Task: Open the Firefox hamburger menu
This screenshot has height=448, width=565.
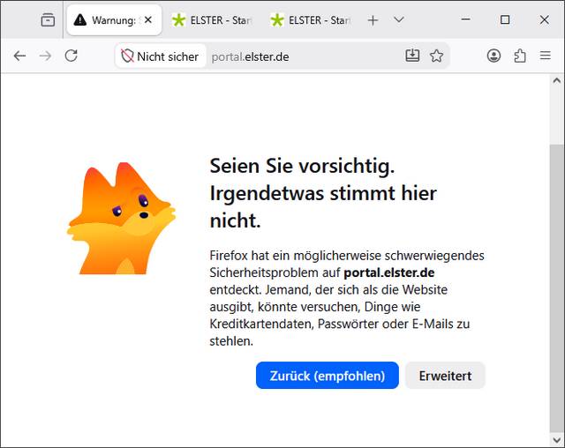Action: pos(546,56)
